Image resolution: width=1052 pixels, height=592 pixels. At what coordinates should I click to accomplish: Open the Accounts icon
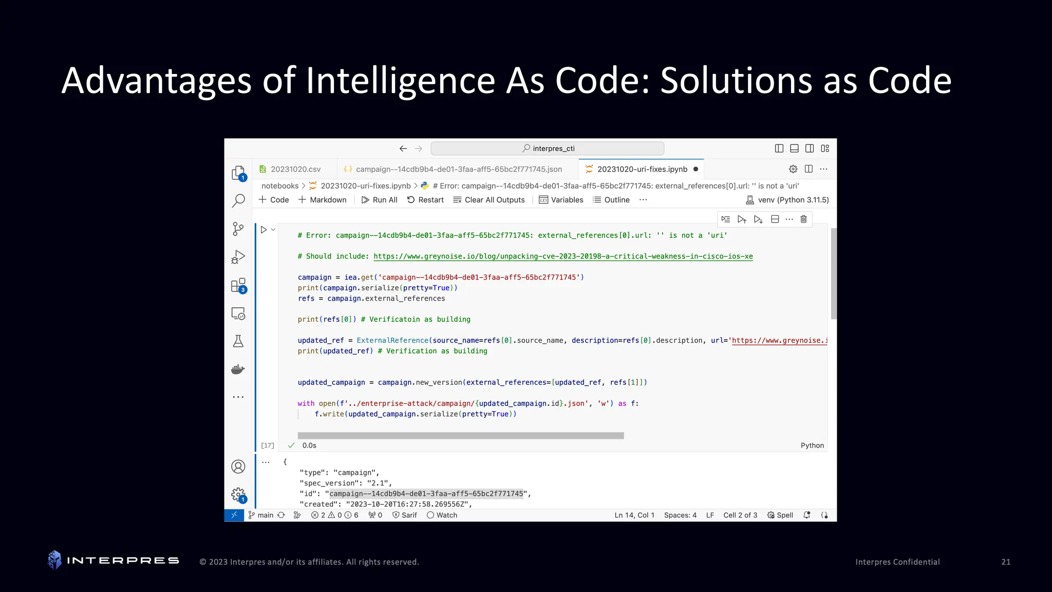tap(238, 467)
